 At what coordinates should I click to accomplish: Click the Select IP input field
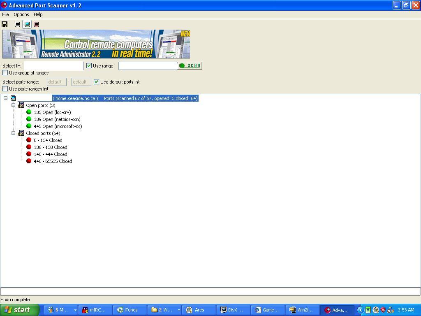pyautogui.click(x=53, y=65)
